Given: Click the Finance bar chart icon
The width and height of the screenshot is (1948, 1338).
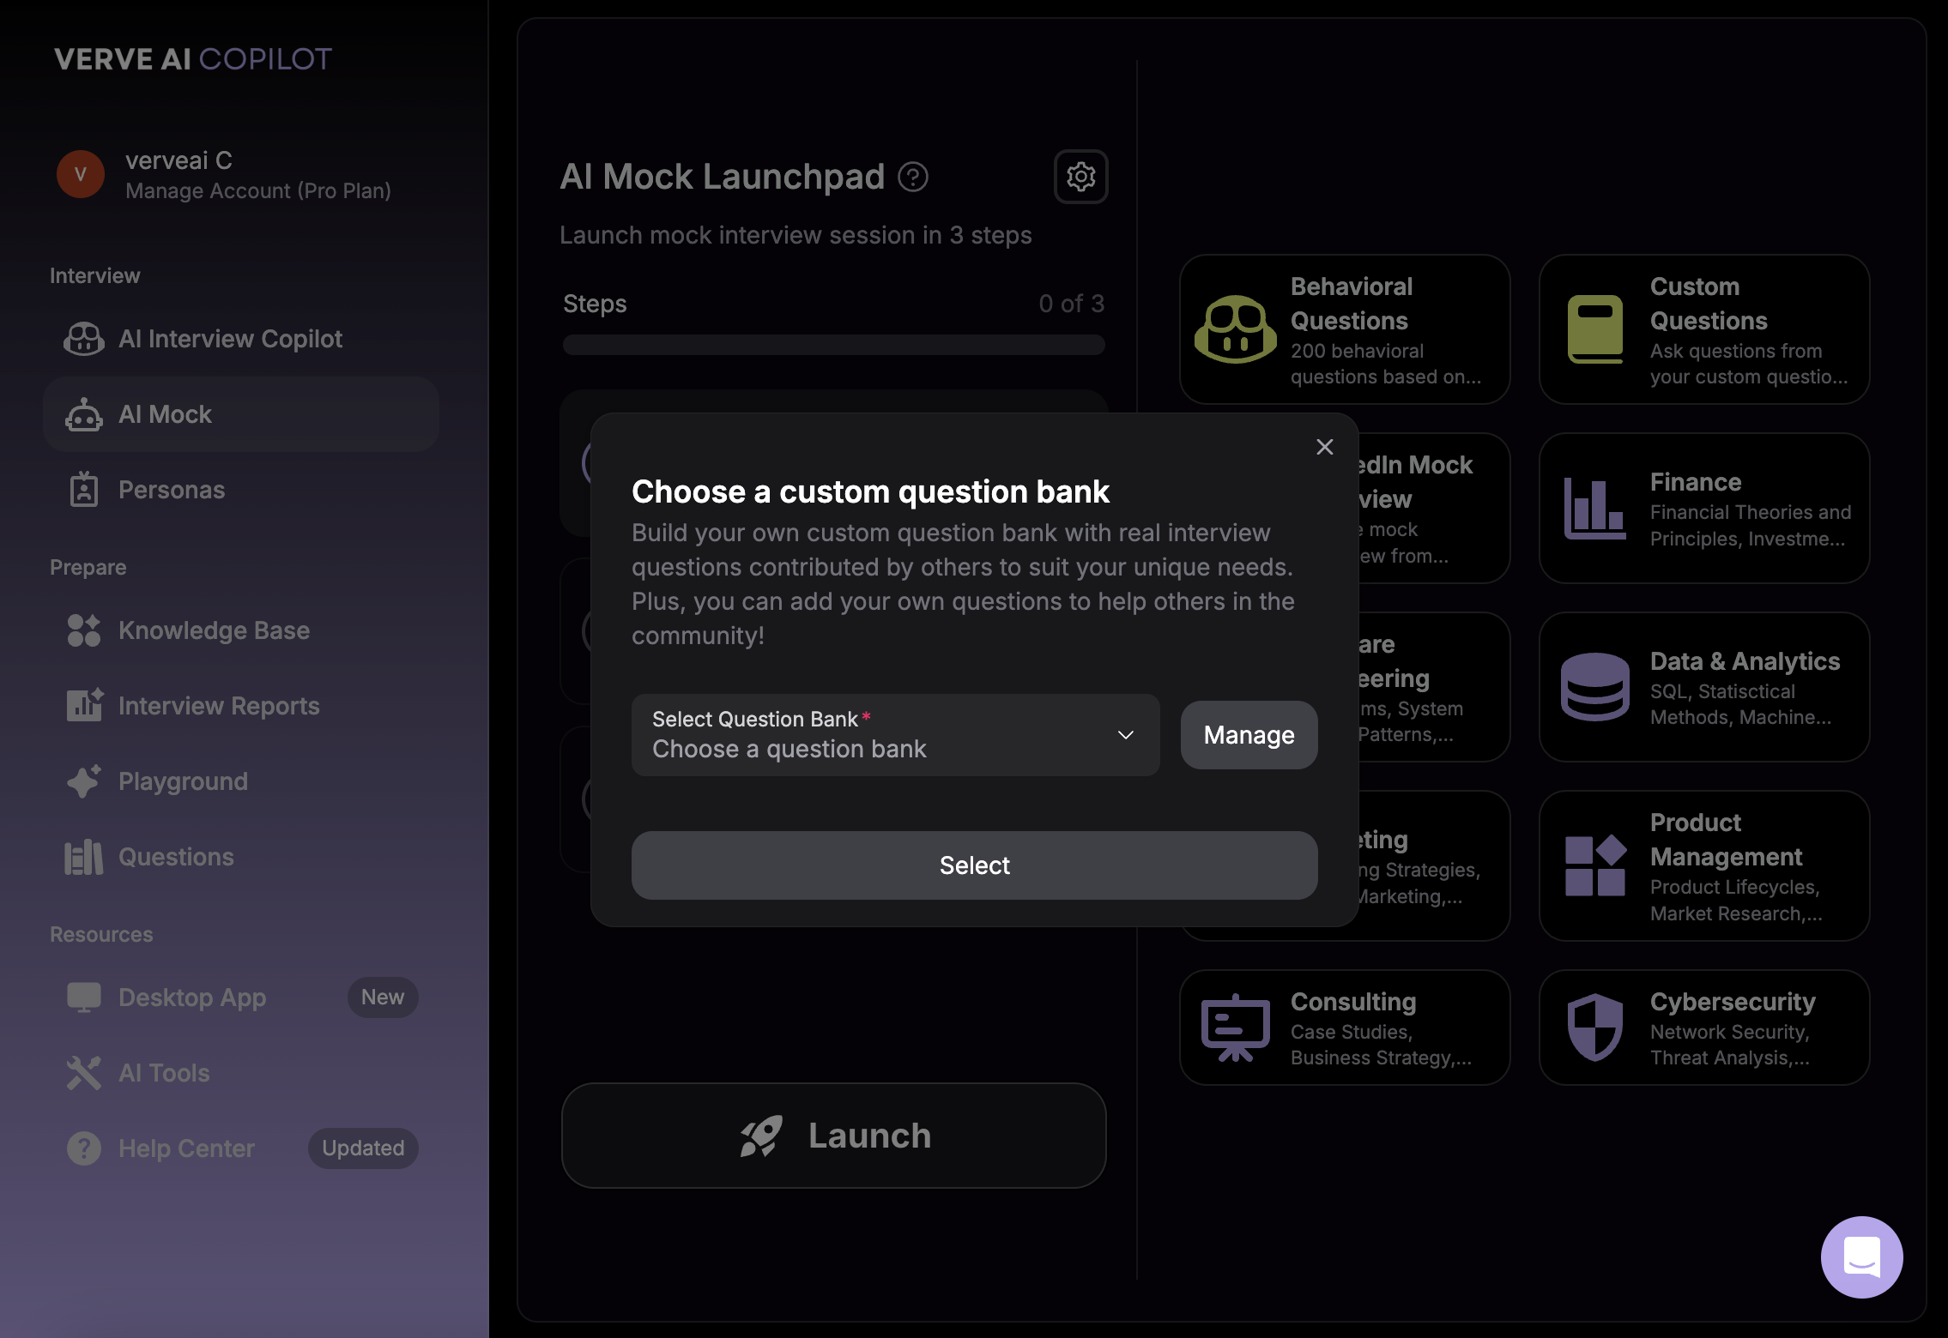Looking at the screenshot, I should (x=1594, y=509).
